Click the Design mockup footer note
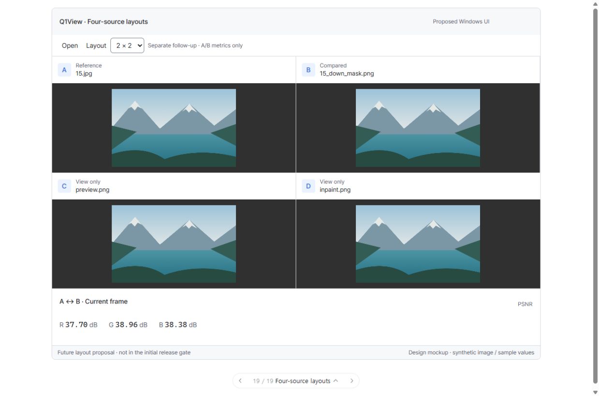Screen dimensions: 599x396 (x=471, y=352)
